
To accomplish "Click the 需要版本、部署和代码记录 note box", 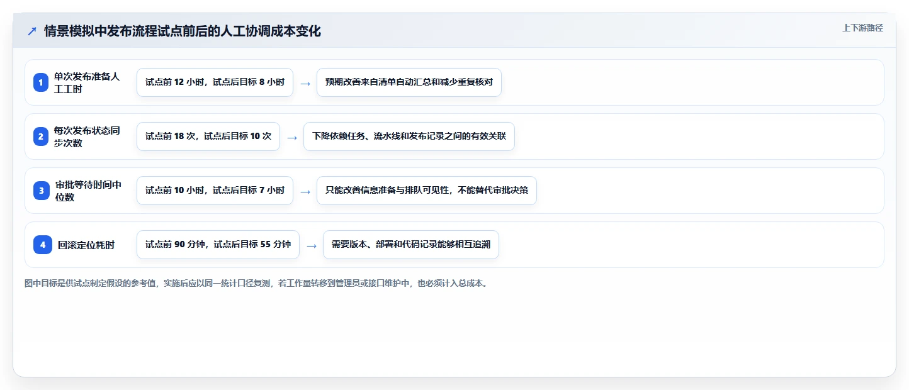I will (x=411, y=245).
